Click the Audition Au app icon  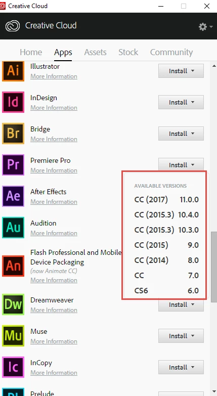[13, 228]
